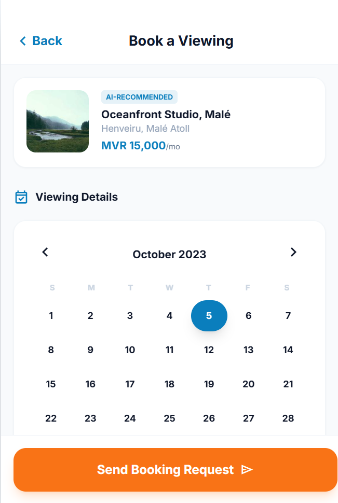The image size is (338, 503).
Task: Select October 5 on the calendar
Action: pos(209,316)
